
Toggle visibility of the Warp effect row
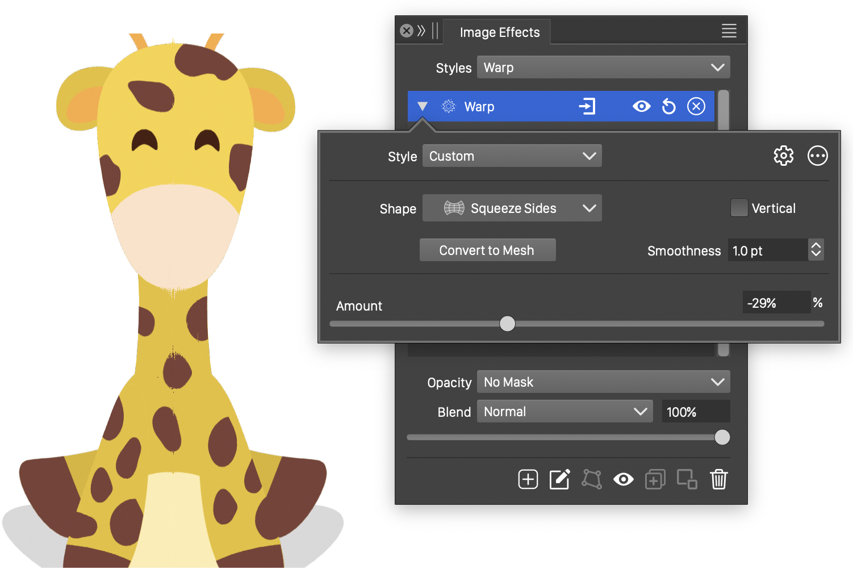tap(641, 107)
